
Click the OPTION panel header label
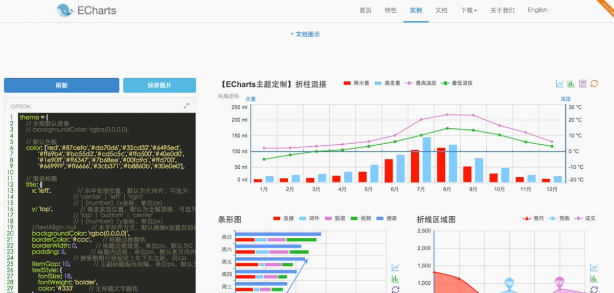(21, 106)
